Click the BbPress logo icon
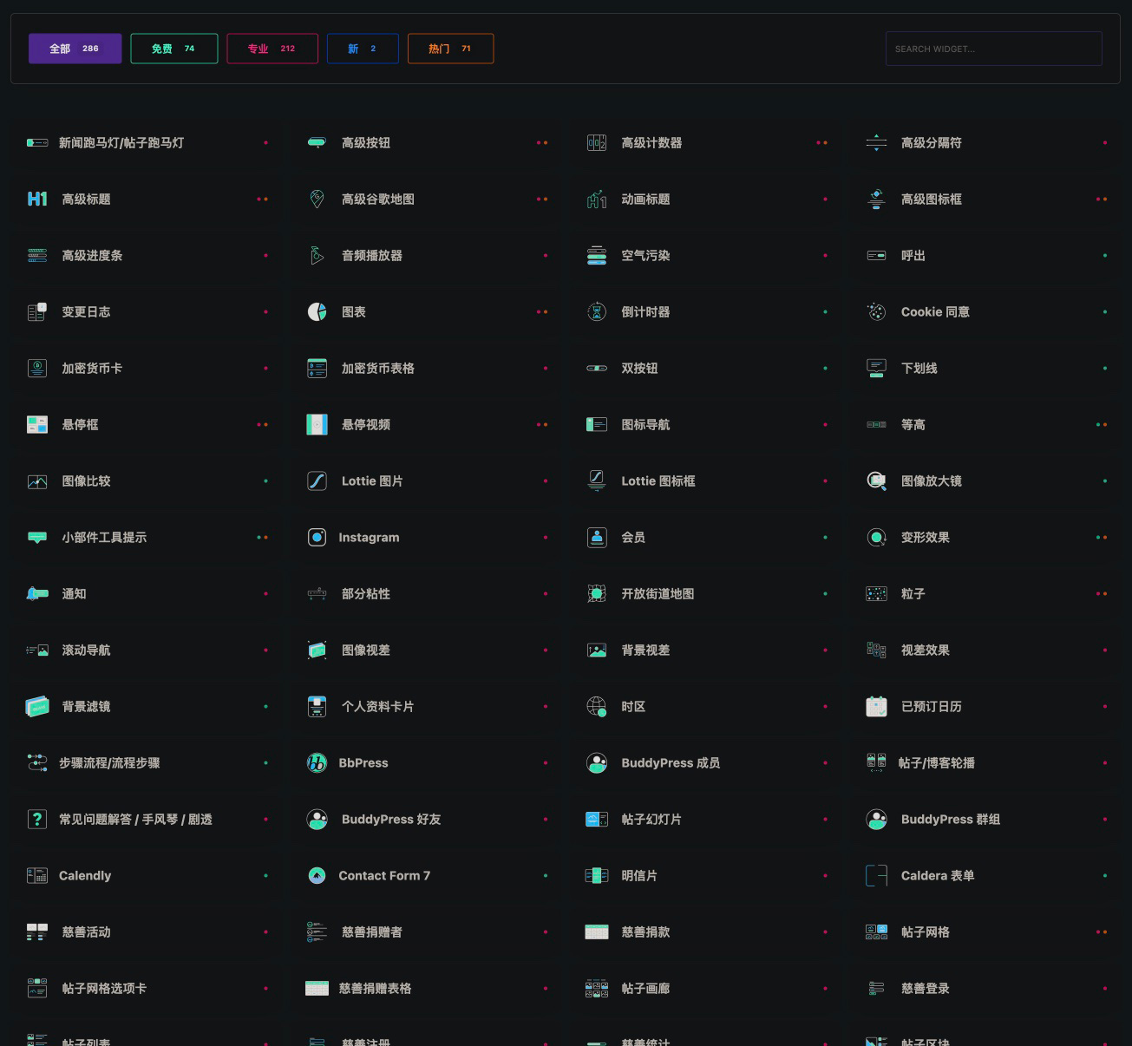The height and width of the screenshot is (1046, 1132). 317,762
